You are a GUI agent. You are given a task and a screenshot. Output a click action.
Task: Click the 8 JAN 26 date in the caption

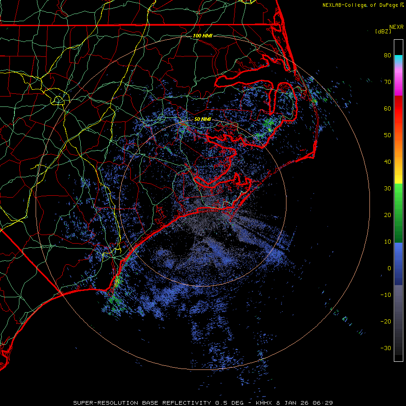click(293, 403)
